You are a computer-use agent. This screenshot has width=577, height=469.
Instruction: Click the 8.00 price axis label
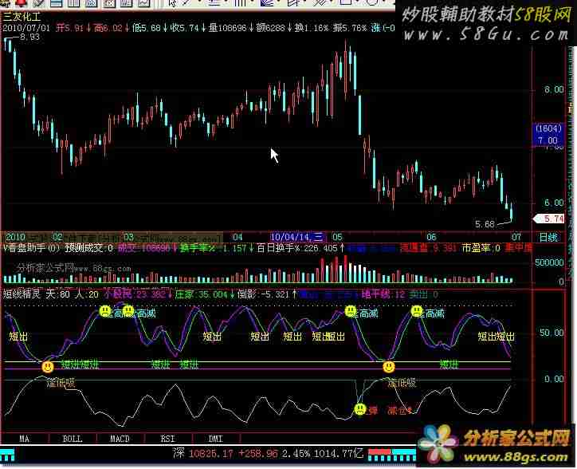tap(553, 90)
